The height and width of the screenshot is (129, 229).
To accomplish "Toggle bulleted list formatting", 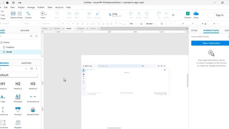I will click(x=93, y=24).
